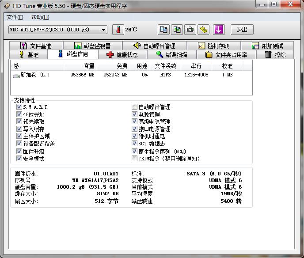The width and height of the screenshot is (304, 258).
Task: Click the 校准 column header
Action: [x=227, y=66]
